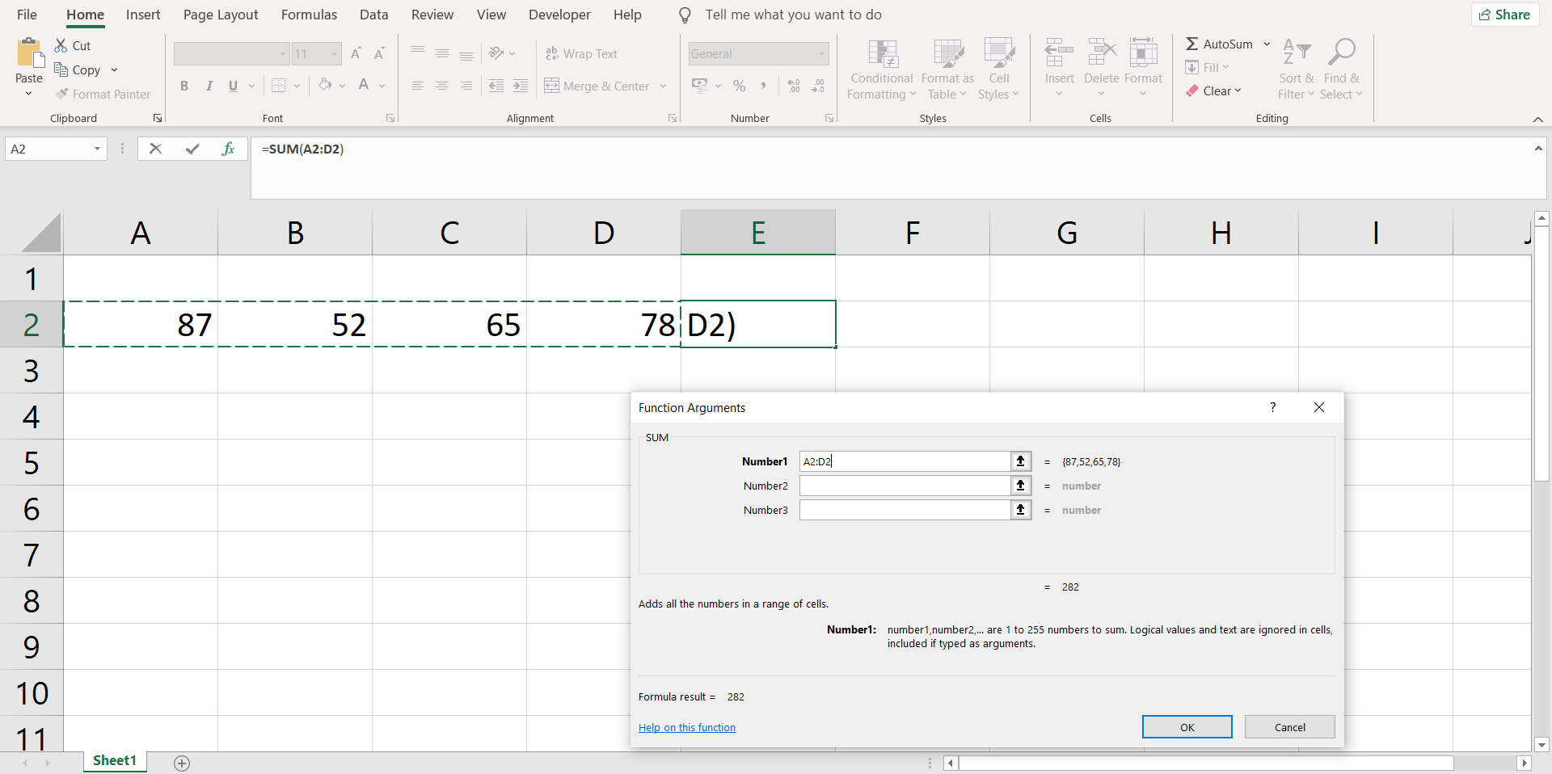The height and width of the screenshot is (774, 1552).
Task: Click Cancel in Function Arguments dialog
Action: [1289, 727]
